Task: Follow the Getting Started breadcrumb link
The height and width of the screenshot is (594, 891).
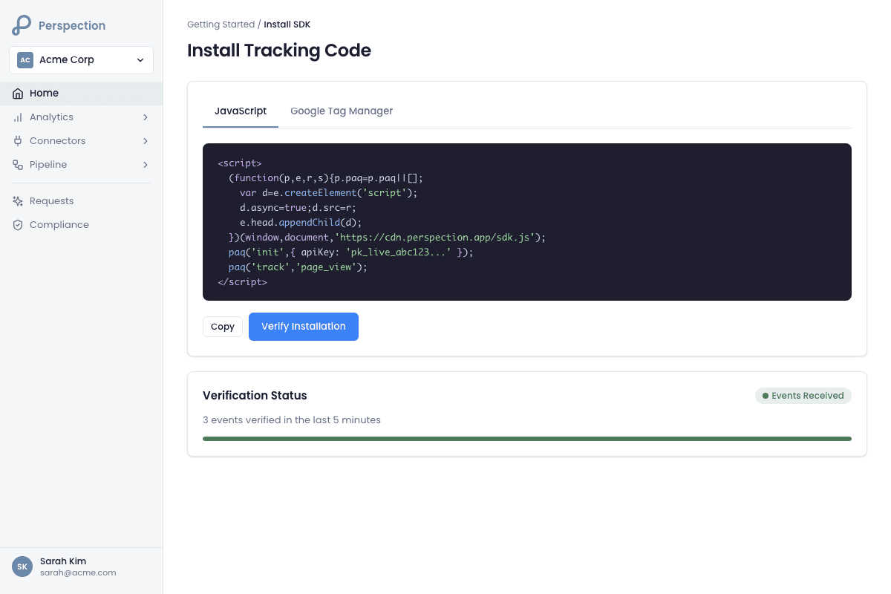Action: click(221, 25)
